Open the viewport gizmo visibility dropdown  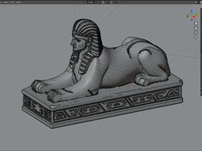coord(197,2)
